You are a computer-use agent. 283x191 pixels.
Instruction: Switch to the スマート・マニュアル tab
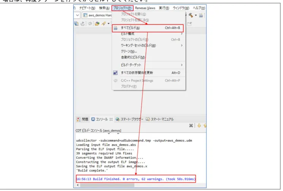pyautogui.click(x=160, y=119)
